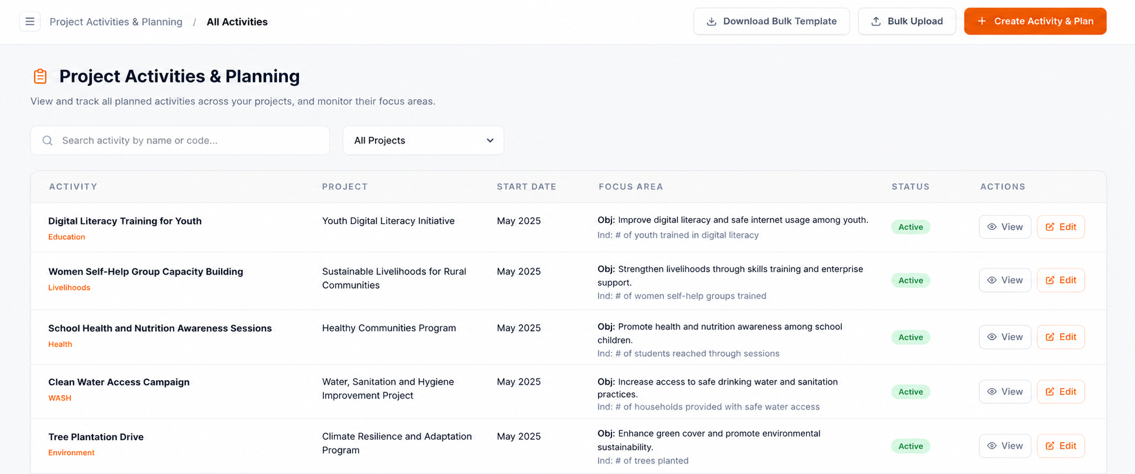View Women Self-Help Group Capacity Building
1135x474 pixels.
coord(1005,280)
